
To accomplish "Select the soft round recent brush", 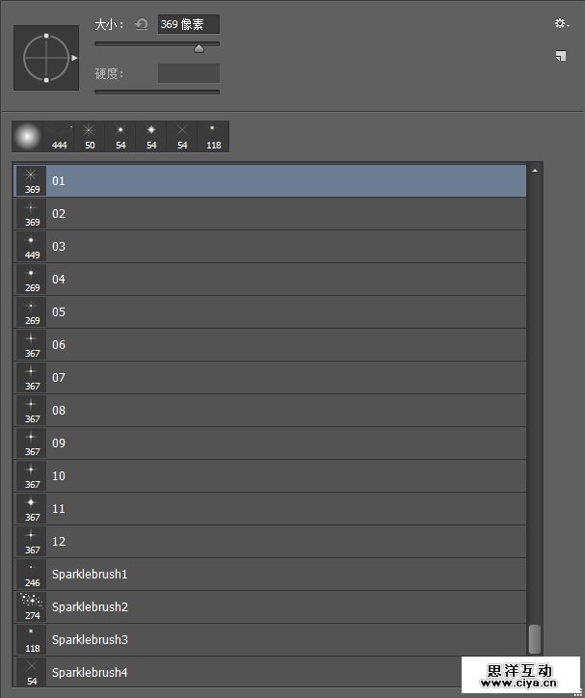I will [x=28, y=136].
